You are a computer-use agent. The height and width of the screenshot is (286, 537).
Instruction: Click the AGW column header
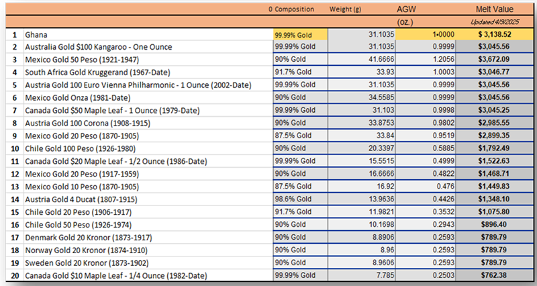point(406,9)
